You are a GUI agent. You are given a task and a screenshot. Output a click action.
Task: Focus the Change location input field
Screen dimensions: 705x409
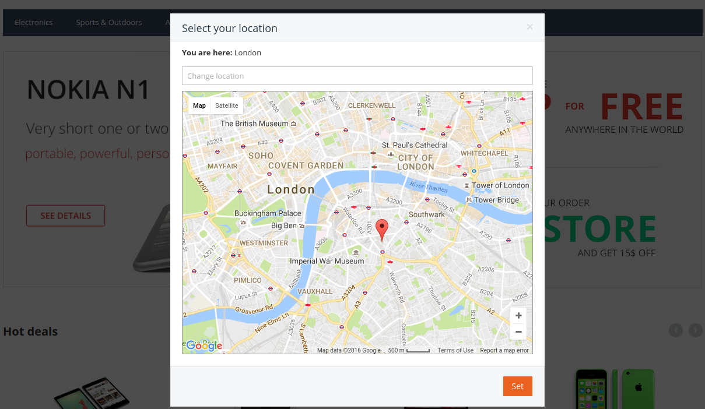point(357,76)
